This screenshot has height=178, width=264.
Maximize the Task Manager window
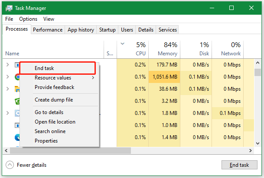[231, 8]
